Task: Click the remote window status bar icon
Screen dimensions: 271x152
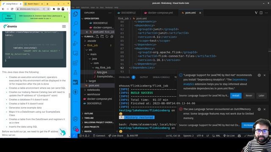Action: (74, 136)
